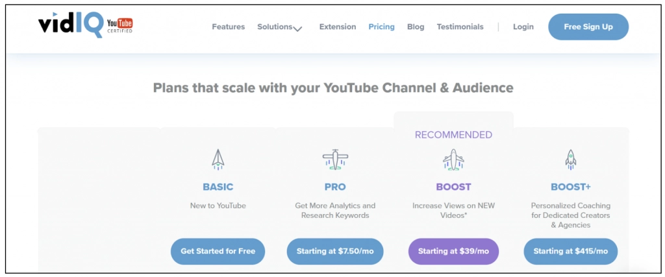Go to the Blog page

pyautogui.click(x=416, y=27)
